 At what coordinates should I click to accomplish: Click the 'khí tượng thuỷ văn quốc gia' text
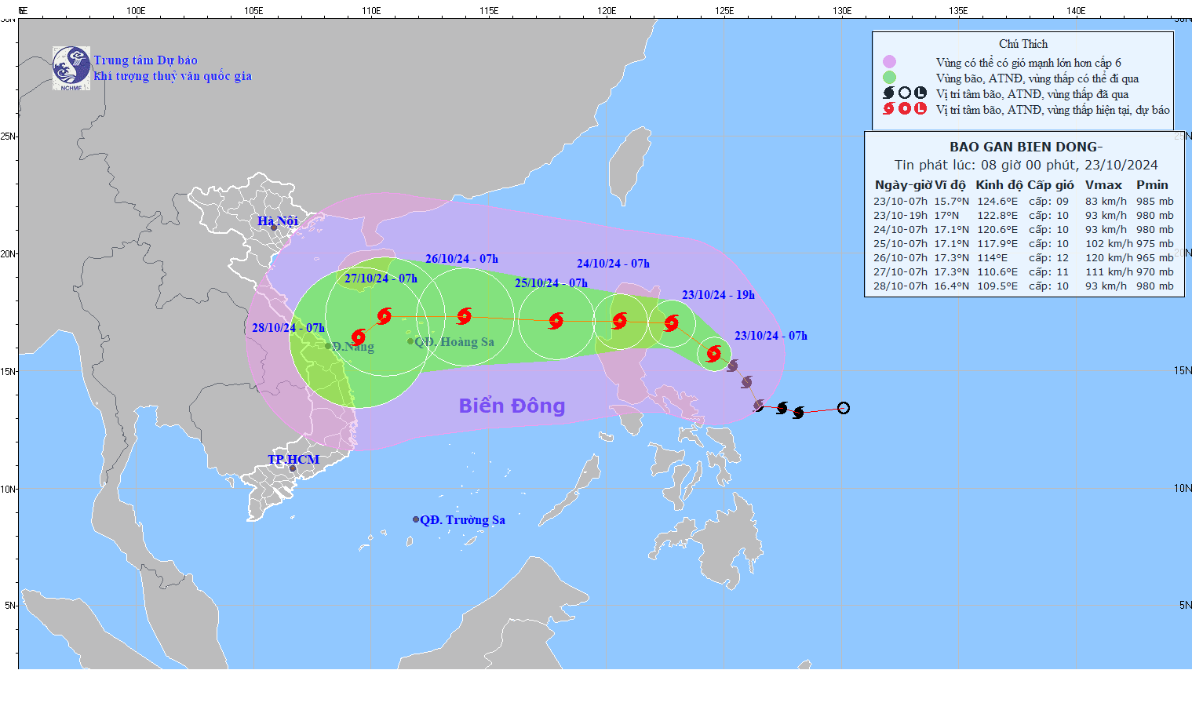pyautogui.click(x=173, y=76)
